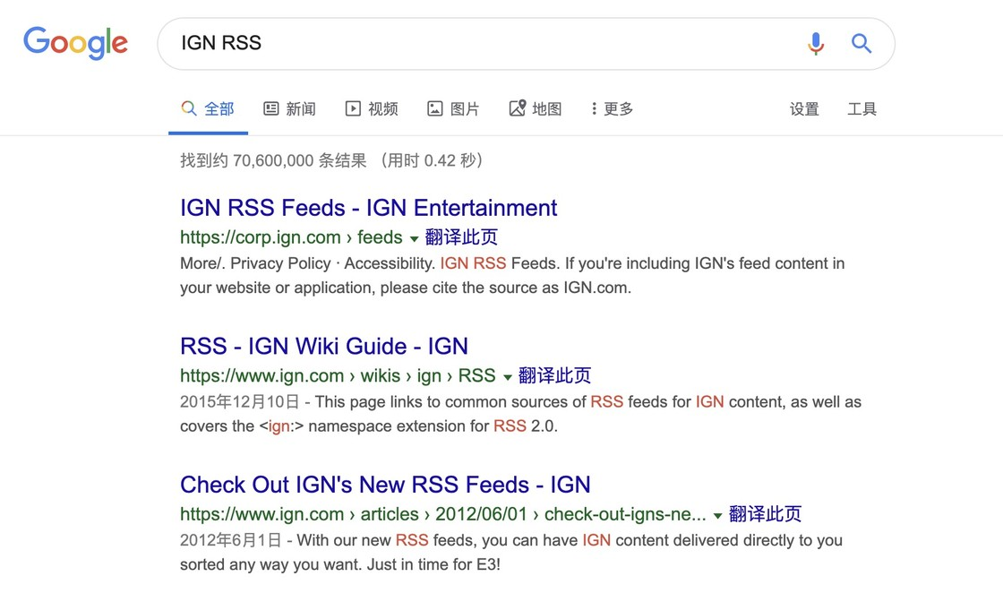
Task: Click the snippet date 2015年12月10日
Action: click(x=240, y=401)
